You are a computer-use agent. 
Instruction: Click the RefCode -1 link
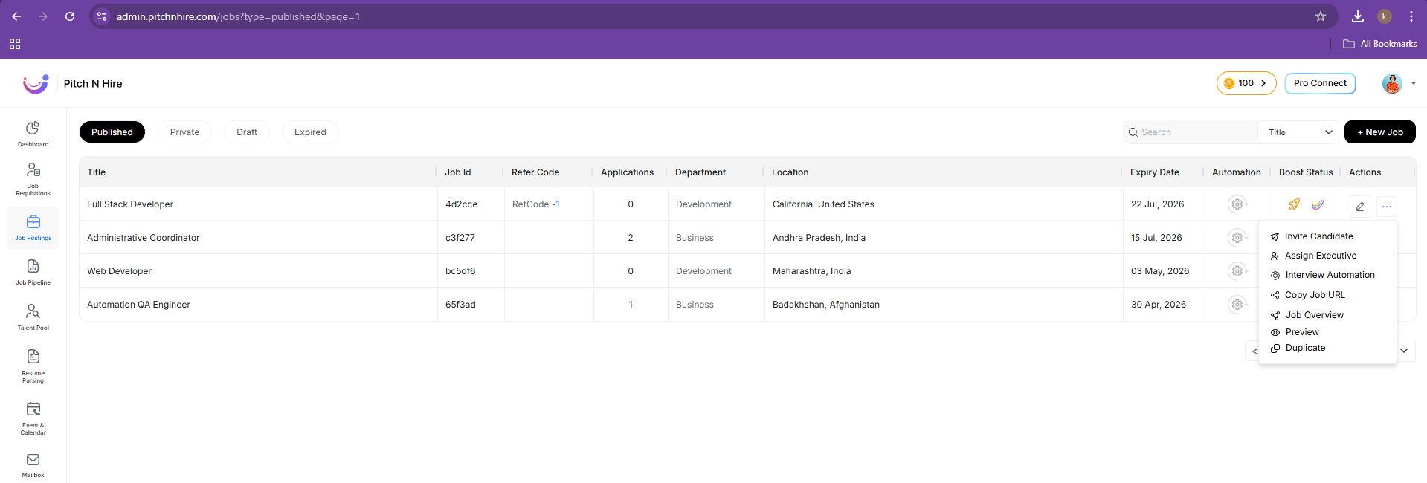click(x=536, y=204)
